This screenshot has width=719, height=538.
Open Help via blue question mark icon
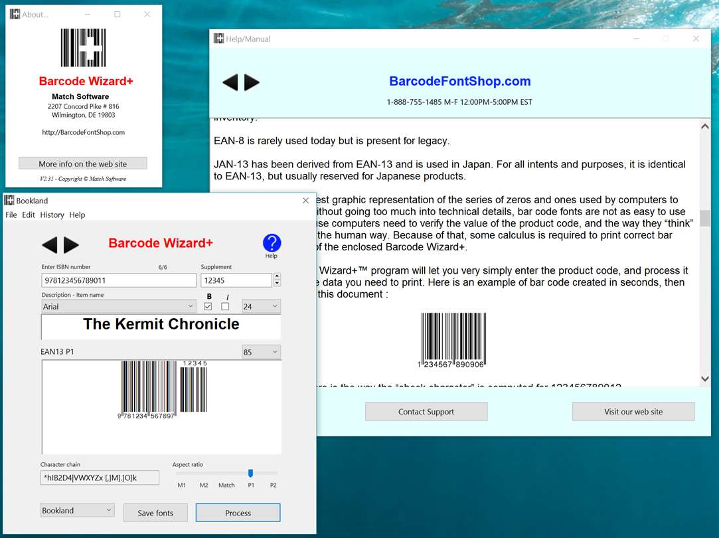coord(272,243)
